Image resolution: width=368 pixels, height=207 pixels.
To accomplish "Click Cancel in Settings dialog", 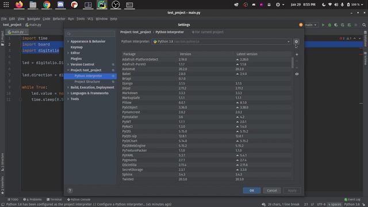I will [x=272, y=190].
